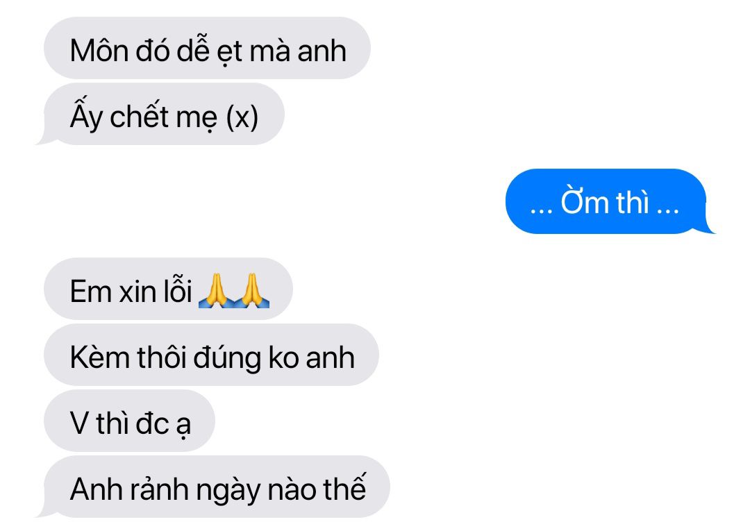Click the word "đc" in short message

click(153, 423)
